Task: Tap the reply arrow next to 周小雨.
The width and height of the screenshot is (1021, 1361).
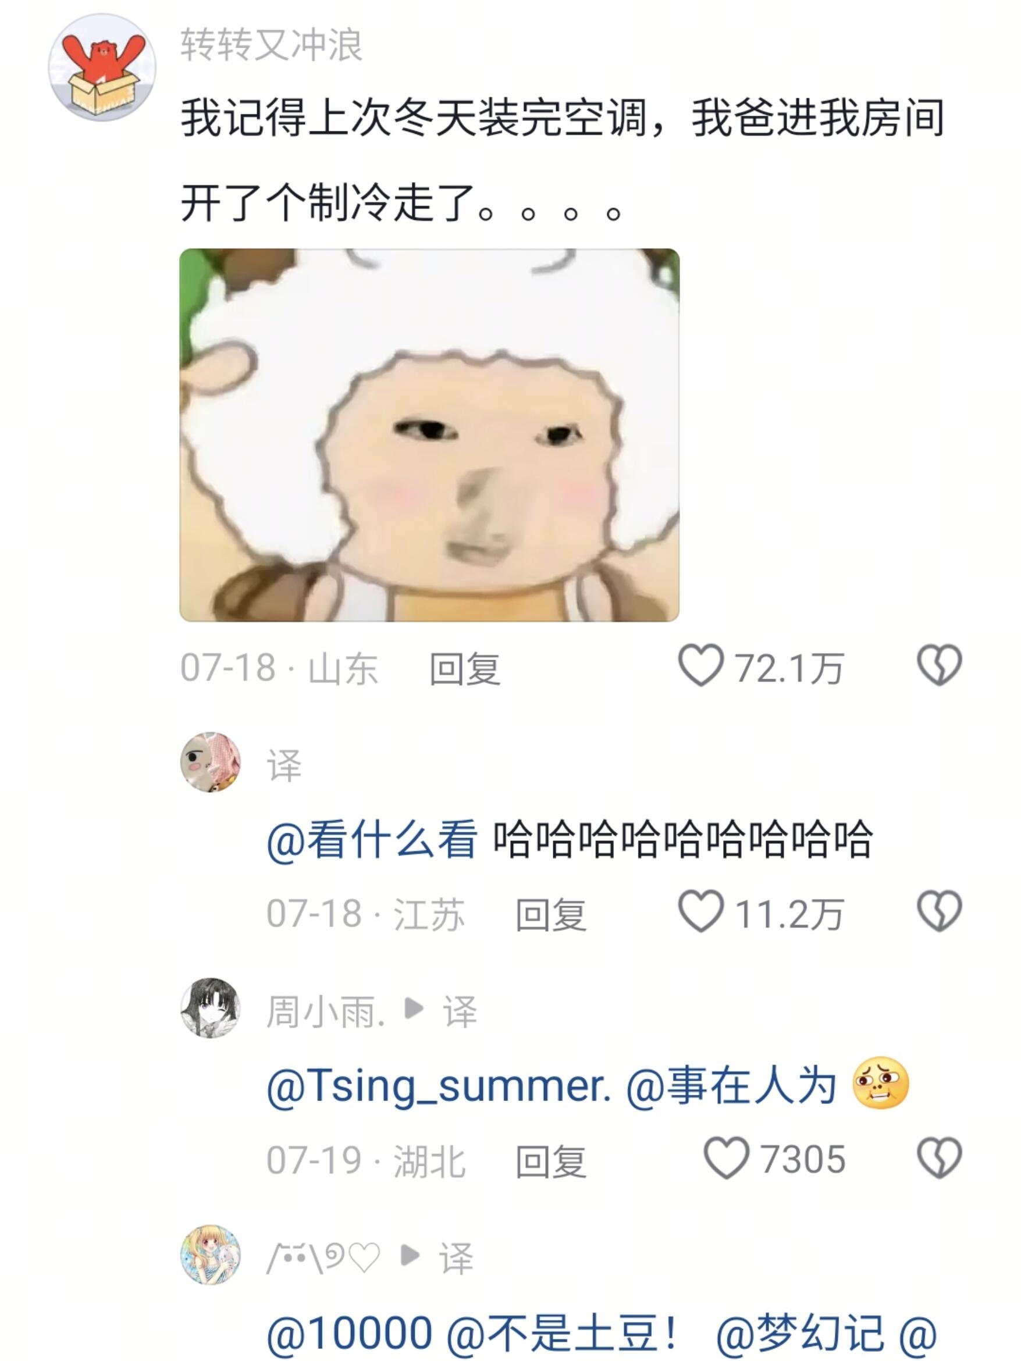Action: 414,1008
